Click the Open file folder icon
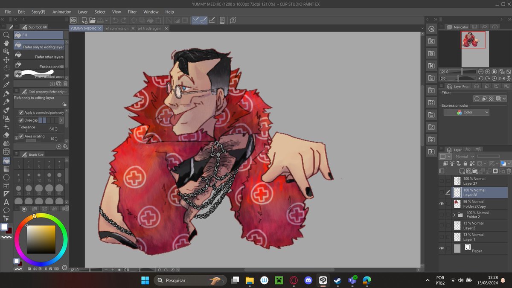 (92, 20)
